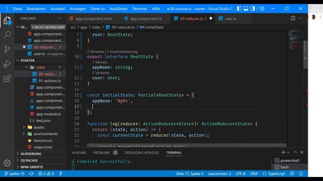Synchronize changes icon in status bar
The height and width of the screenshot is (181, 323).
click(31, 173)
